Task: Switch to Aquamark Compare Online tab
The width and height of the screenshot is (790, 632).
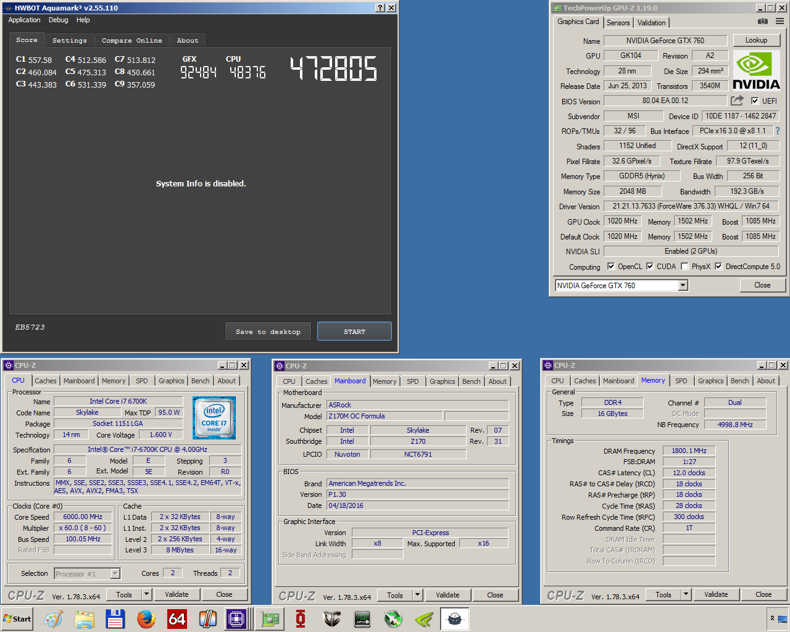Action: (x=132, y=41)
